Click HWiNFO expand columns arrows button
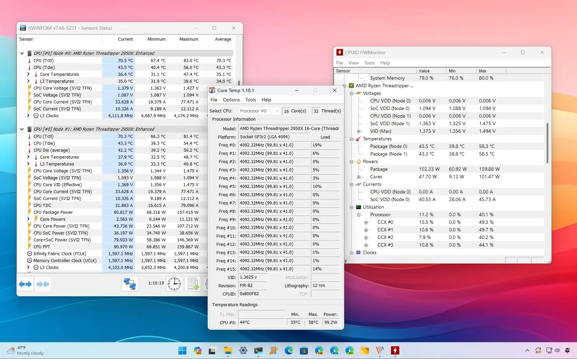The height and width of the screenshot is (359, 577). pos(25,284)
